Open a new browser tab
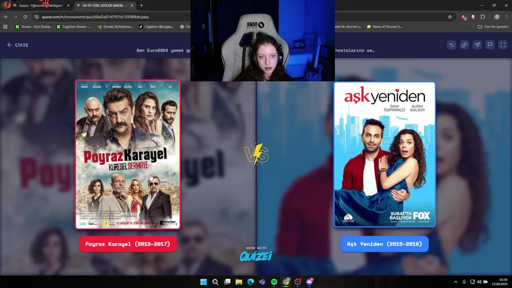Image resolution: width=512 pixels, height=288 pixels. [141, 6]
